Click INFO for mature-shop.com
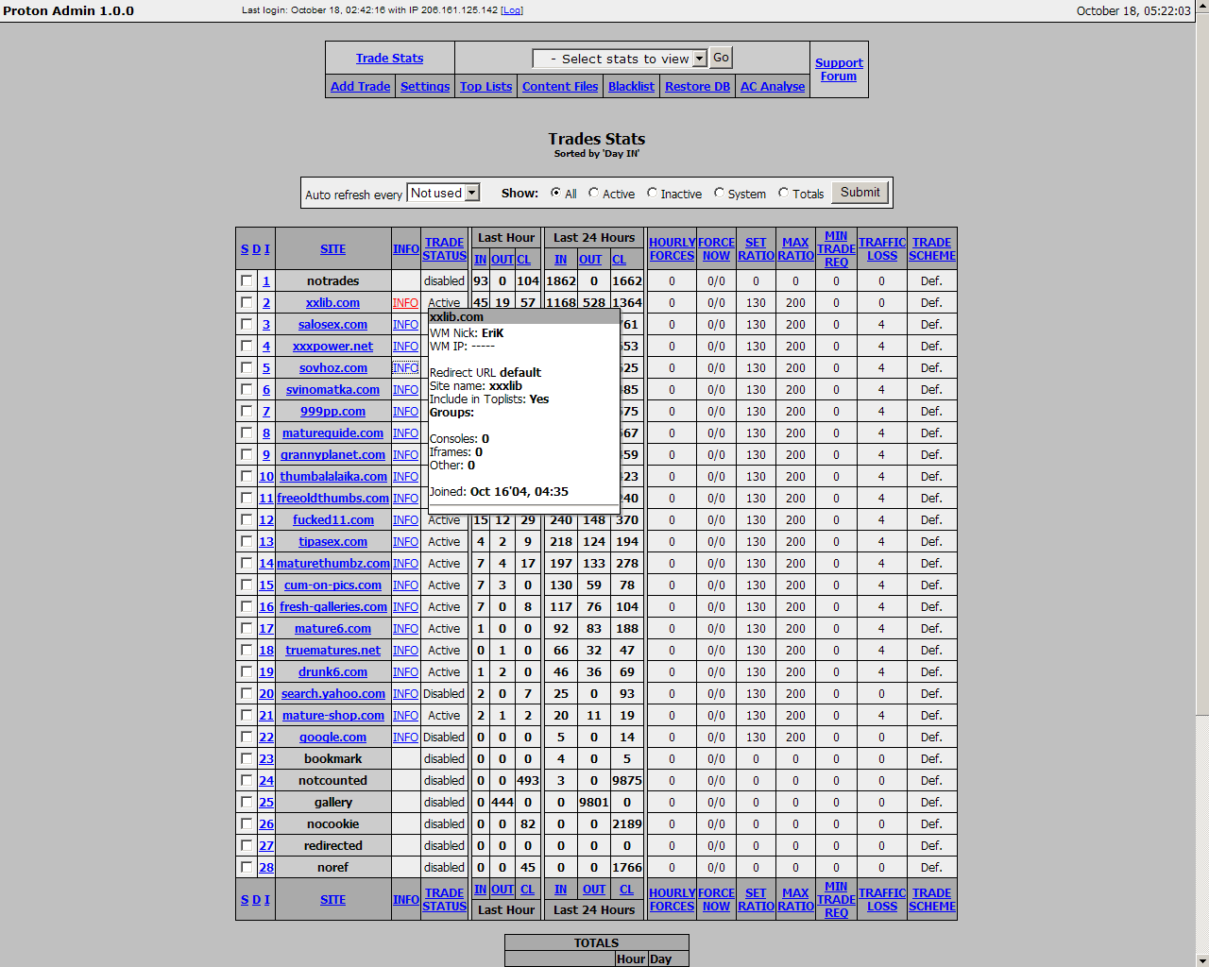 (x=405, y=715)
